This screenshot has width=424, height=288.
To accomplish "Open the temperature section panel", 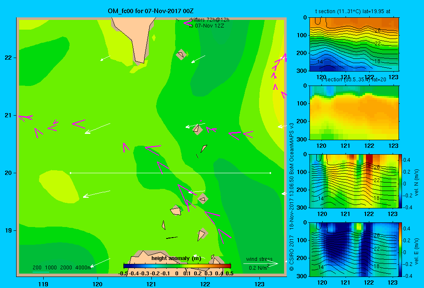I will (x=354, y=44).
